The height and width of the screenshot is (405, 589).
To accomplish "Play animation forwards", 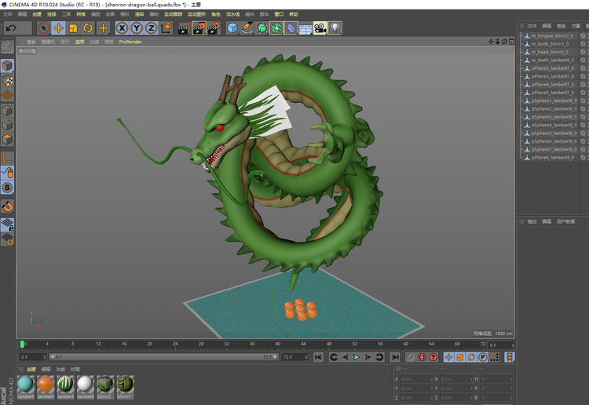I will click(x=357, y=357).
